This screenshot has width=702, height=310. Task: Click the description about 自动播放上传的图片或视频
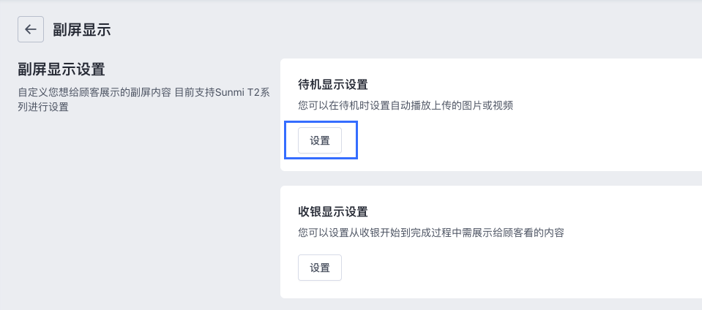pyautogui.click(x=406, y=105)
